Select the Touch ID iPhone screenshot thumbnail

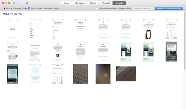148,29
